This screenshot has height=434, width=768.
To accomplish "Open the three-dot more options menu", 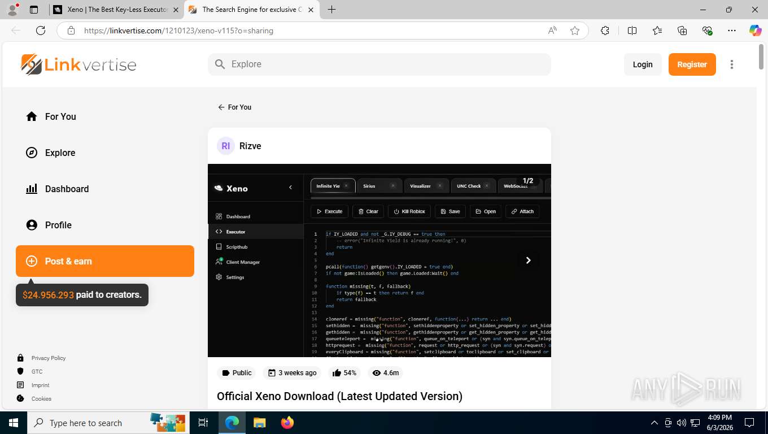I will pos(732,64).
